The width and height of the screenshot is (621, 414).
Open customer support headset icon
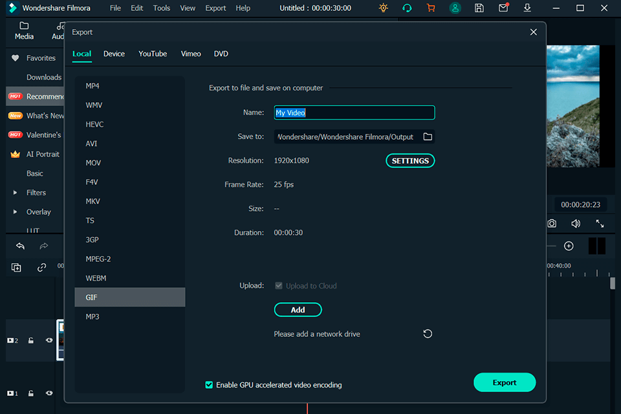click(407, 8)
